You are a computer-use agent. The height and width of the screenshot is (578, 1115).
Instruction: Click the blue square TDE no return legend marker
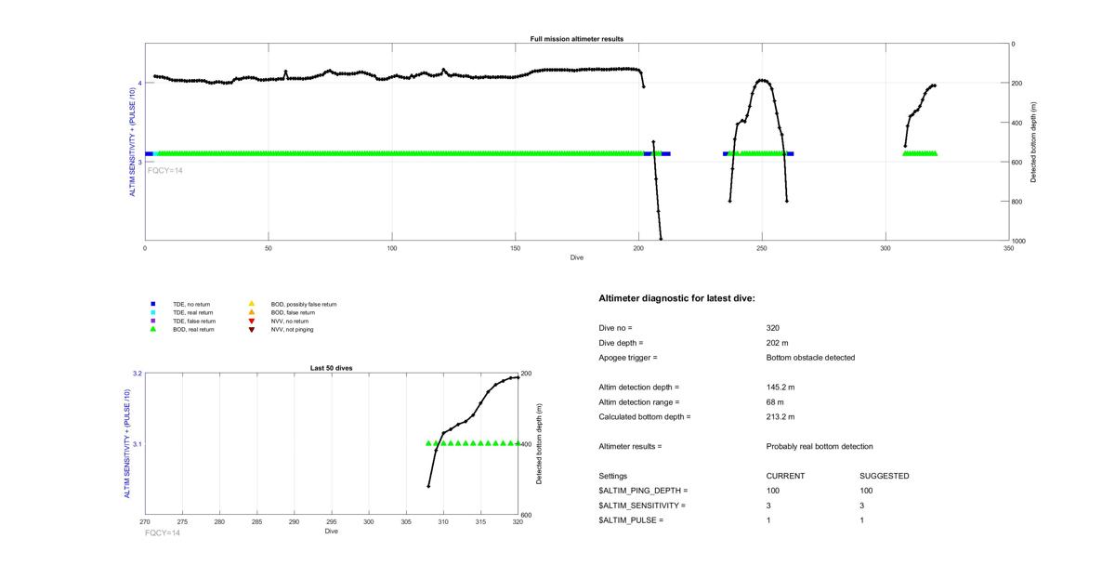(x=152, y=304)
